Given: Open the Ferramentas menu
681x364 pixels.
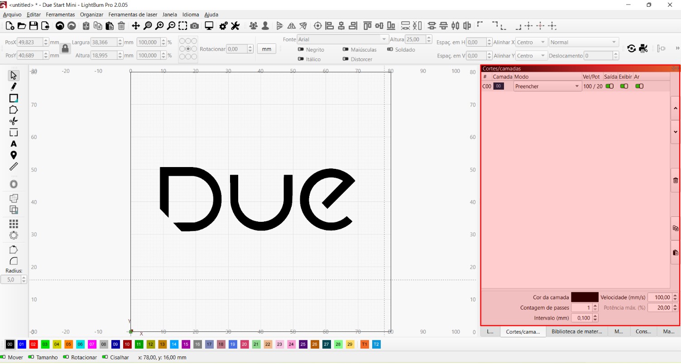Looking at the screenshot, I should coord(60,14).
